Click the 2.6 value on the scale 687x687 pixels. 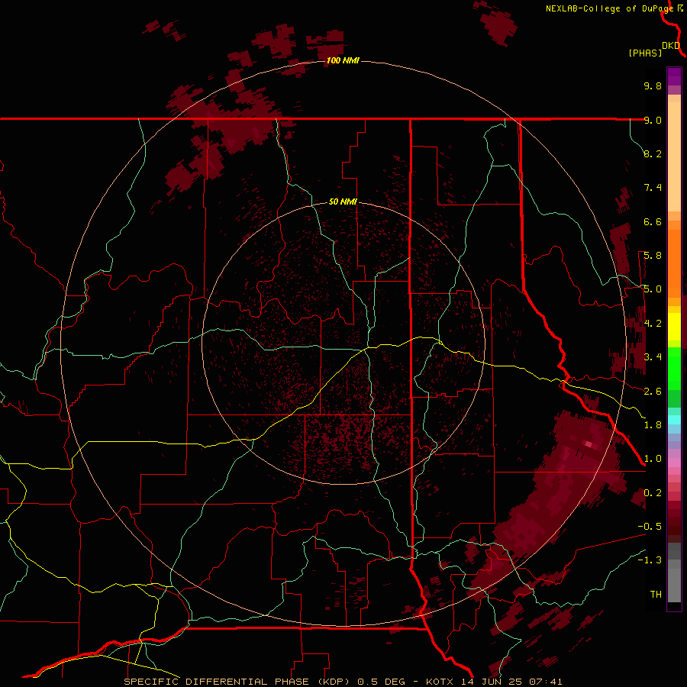click(653, 392)
